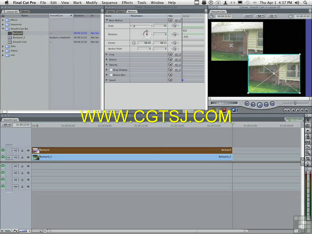Collapse the Basic Motion section

[107, 20]
